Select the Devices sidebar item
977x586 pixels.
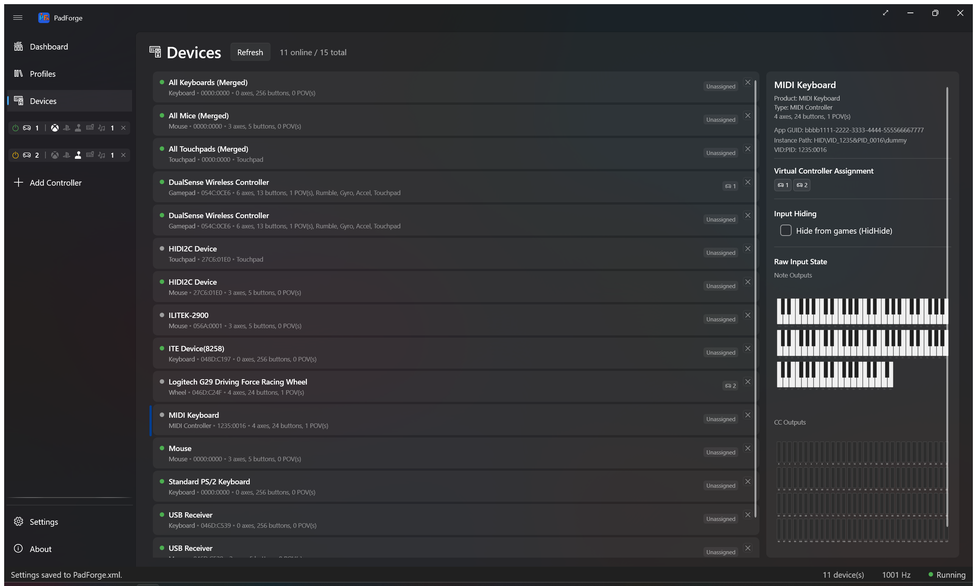click(70, 101)
